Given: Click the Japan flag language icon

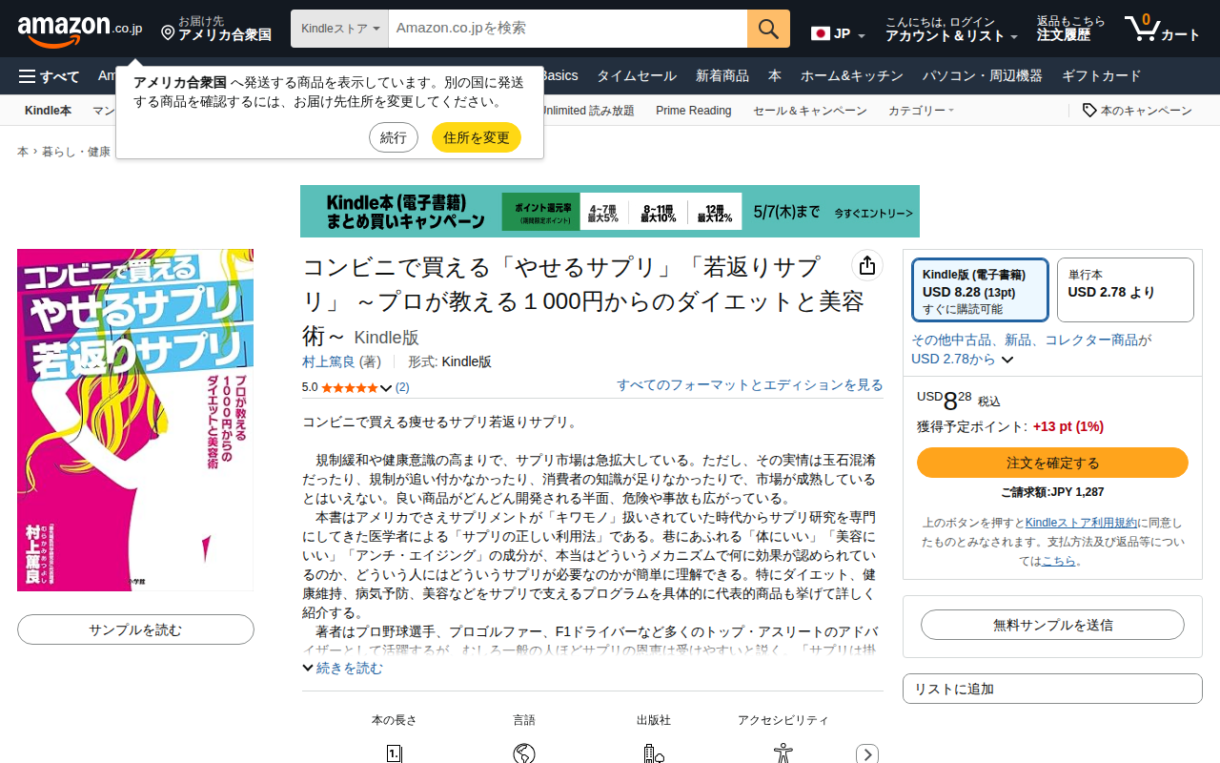Looking at the screenshot, I should (x=821, y=33).
